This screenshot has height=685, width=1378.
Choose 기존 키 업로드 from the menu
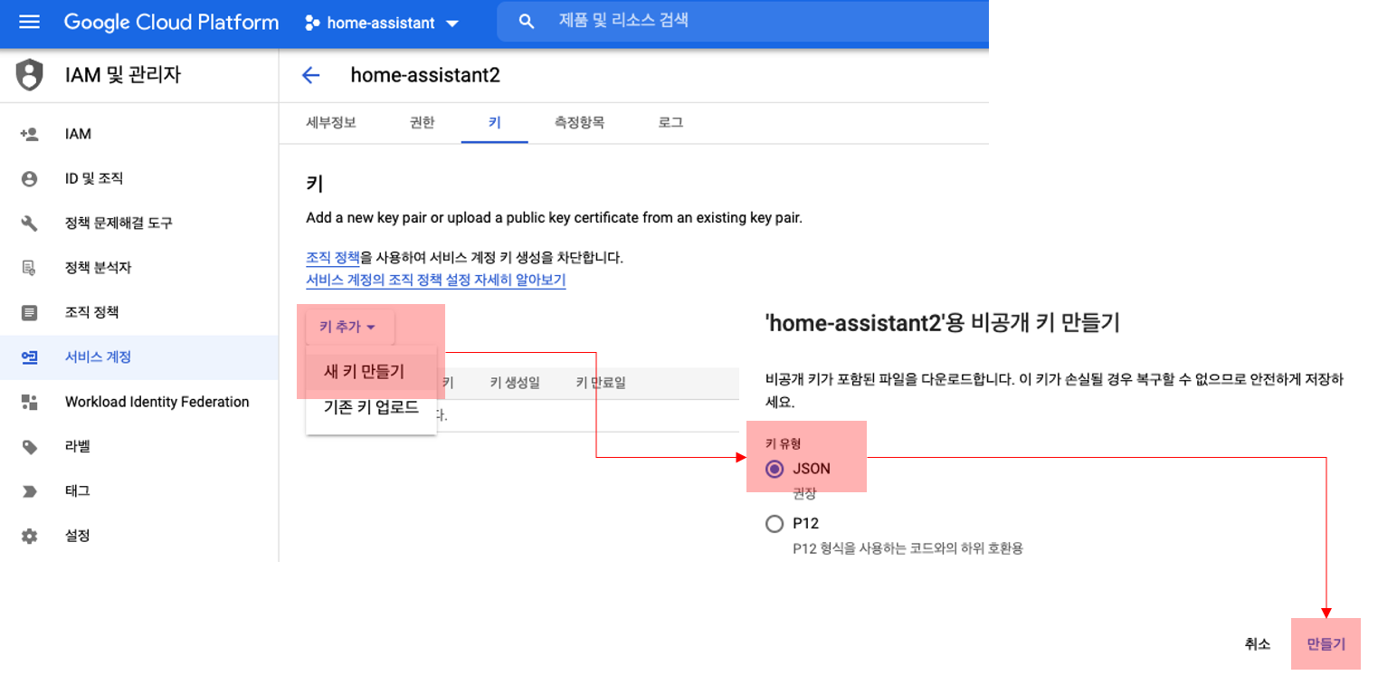(x=371, y=407)
